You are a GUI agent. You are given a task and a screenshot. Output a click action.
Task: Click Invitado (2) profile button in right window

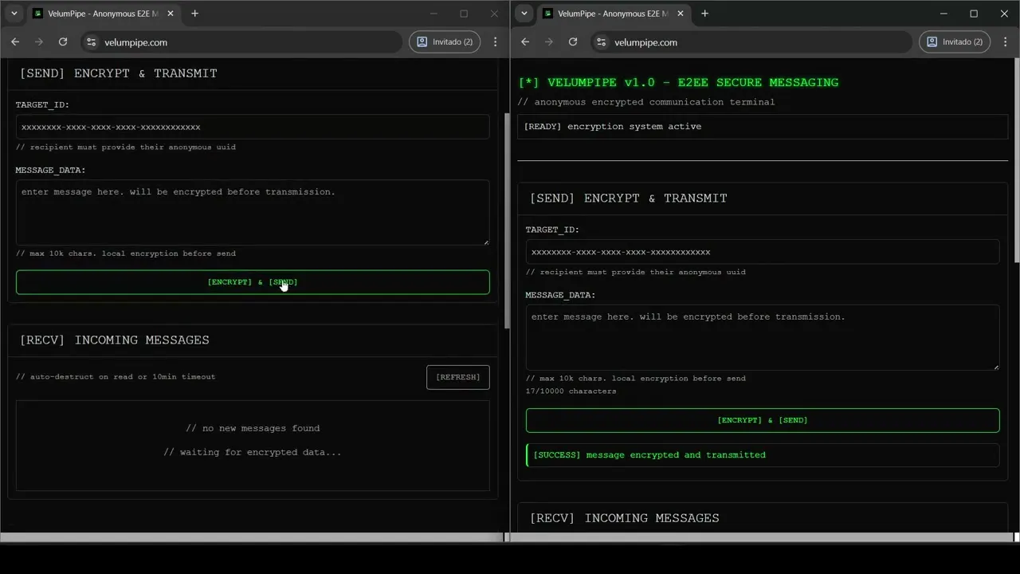(x=955, y=41)
